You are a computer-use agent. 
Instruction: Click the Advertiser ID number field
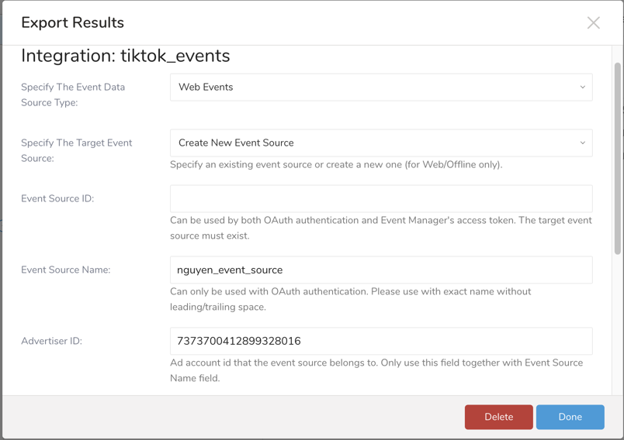click(x=380, y=342)
